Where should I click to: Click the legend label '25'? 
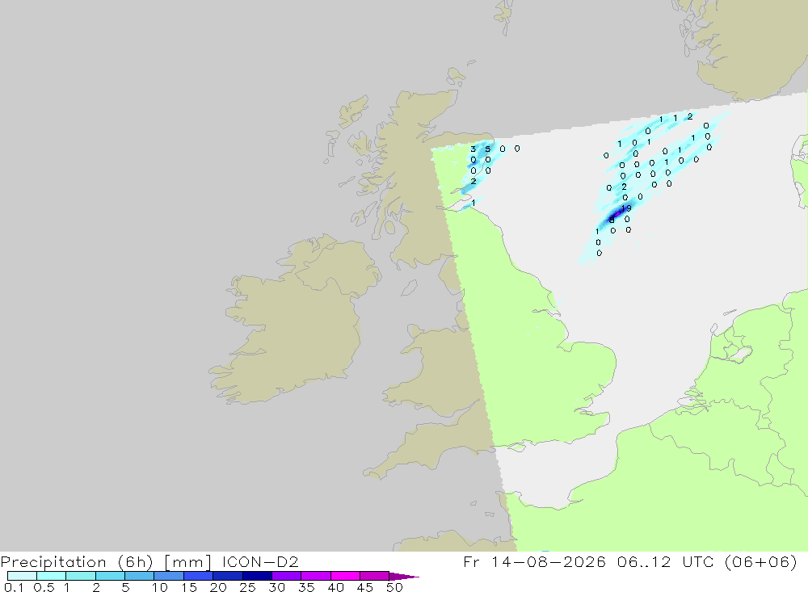(x=247, y=587)
